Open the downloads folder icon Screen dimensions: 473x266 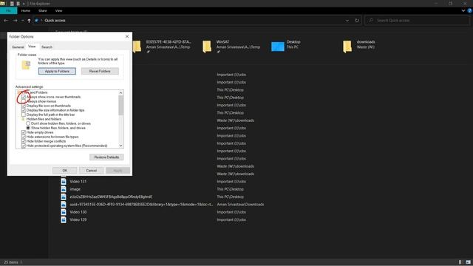(x=347, y=47)
